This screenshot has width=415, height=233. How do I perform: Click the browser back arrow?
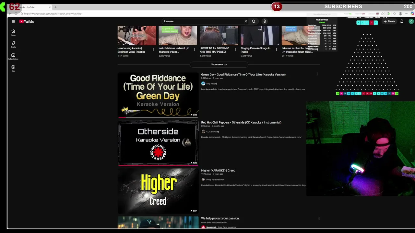click(10, 14)
